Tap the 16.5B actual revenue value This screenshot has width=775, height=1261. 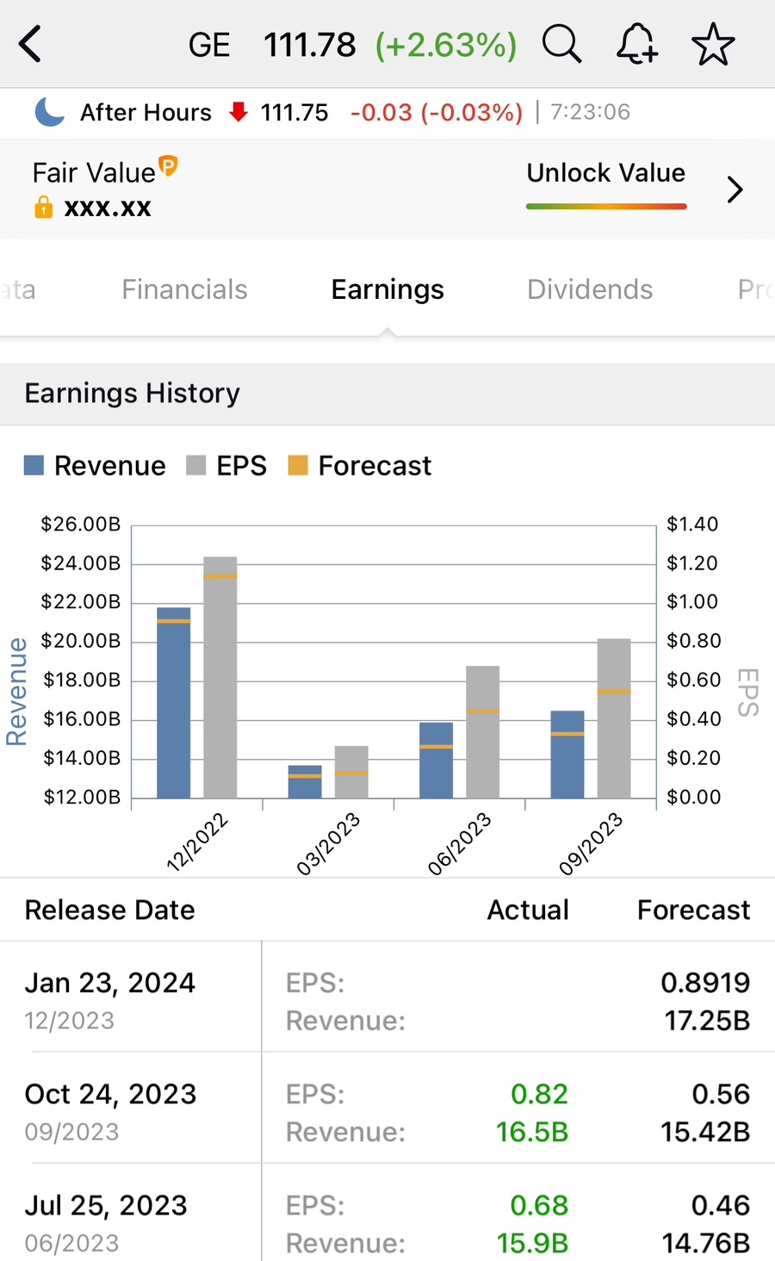point(532,1132)
